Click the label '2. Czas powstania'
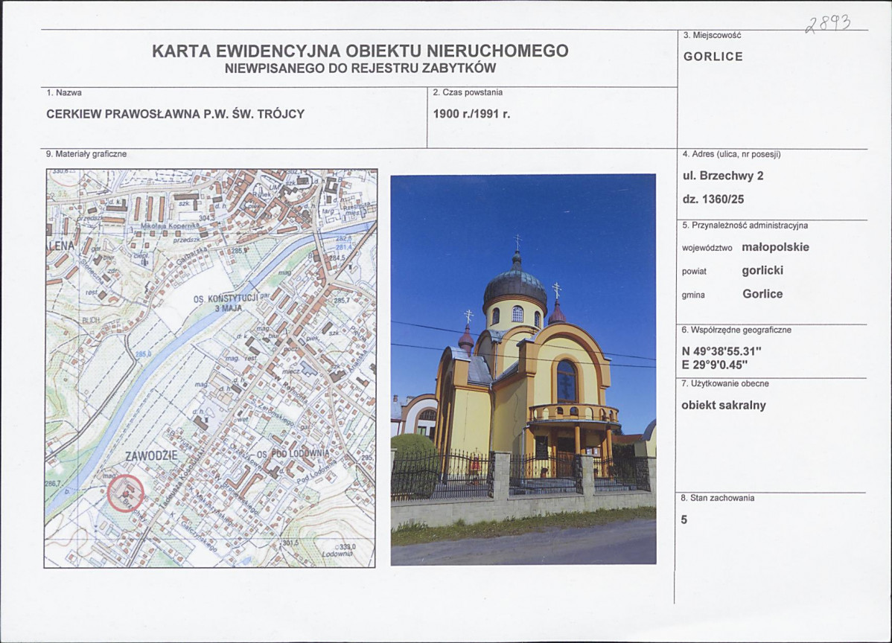The image size is (892, 643). [468, 92]
